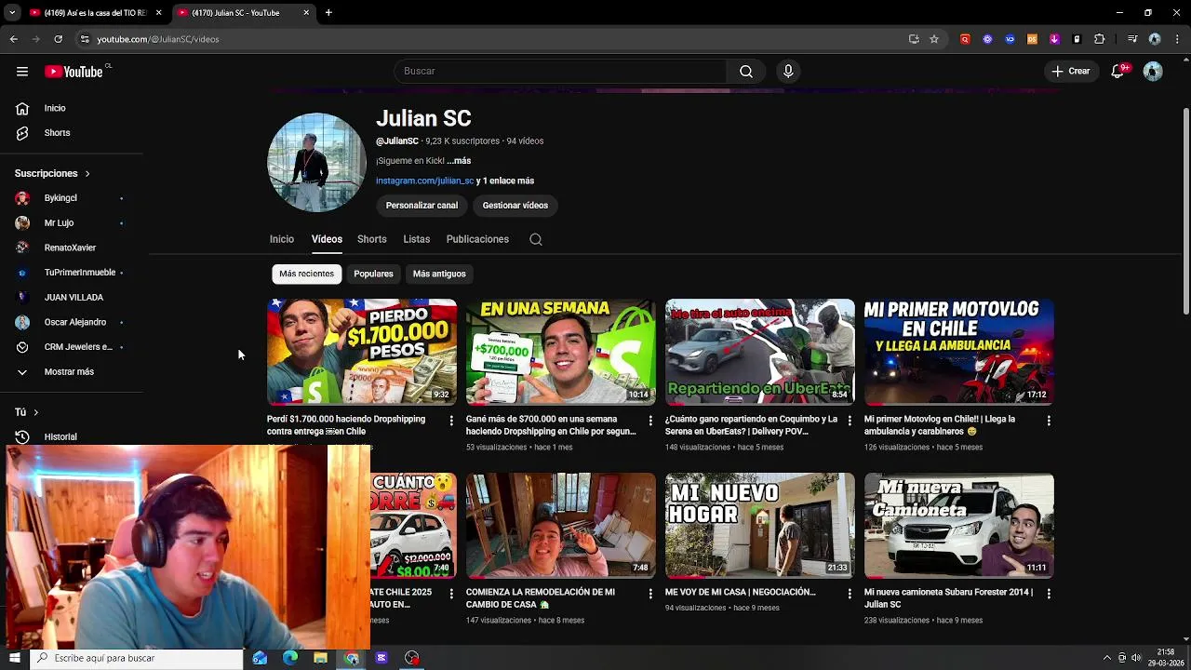
Task: Click the volume icon in system tray
Action: tap(1136, 658)
